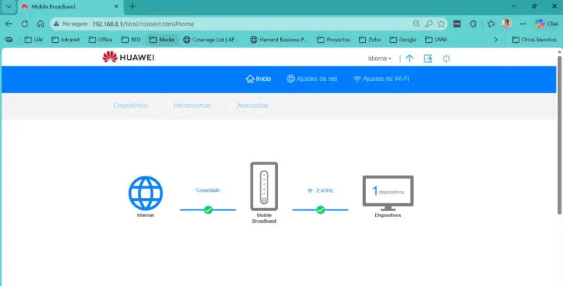563x286 pixels.
Task: Click the password key icon in address bar
Action: 429,24
